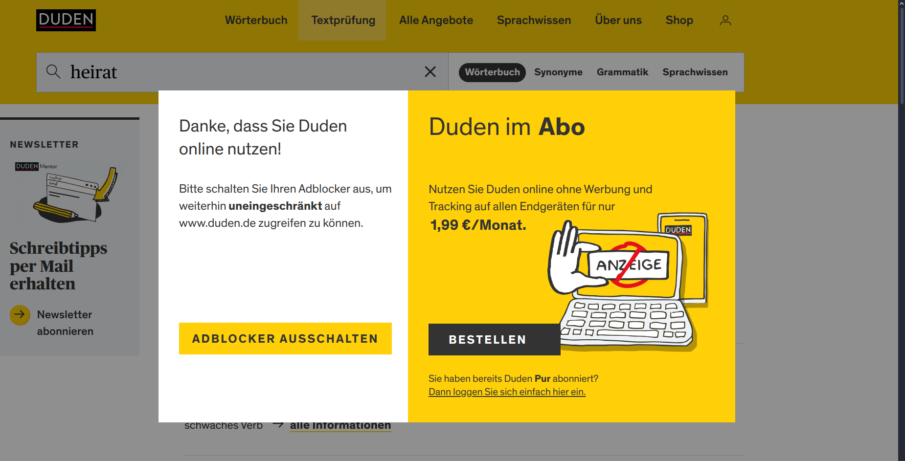
Task: Open the Textprüfung menu item
Action: (x=342, y=20)
